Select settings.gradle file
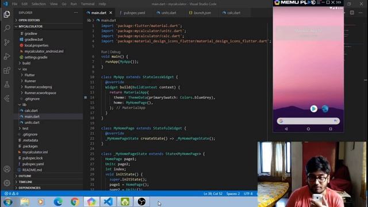368x207 pixels. (x=36, y=57)
